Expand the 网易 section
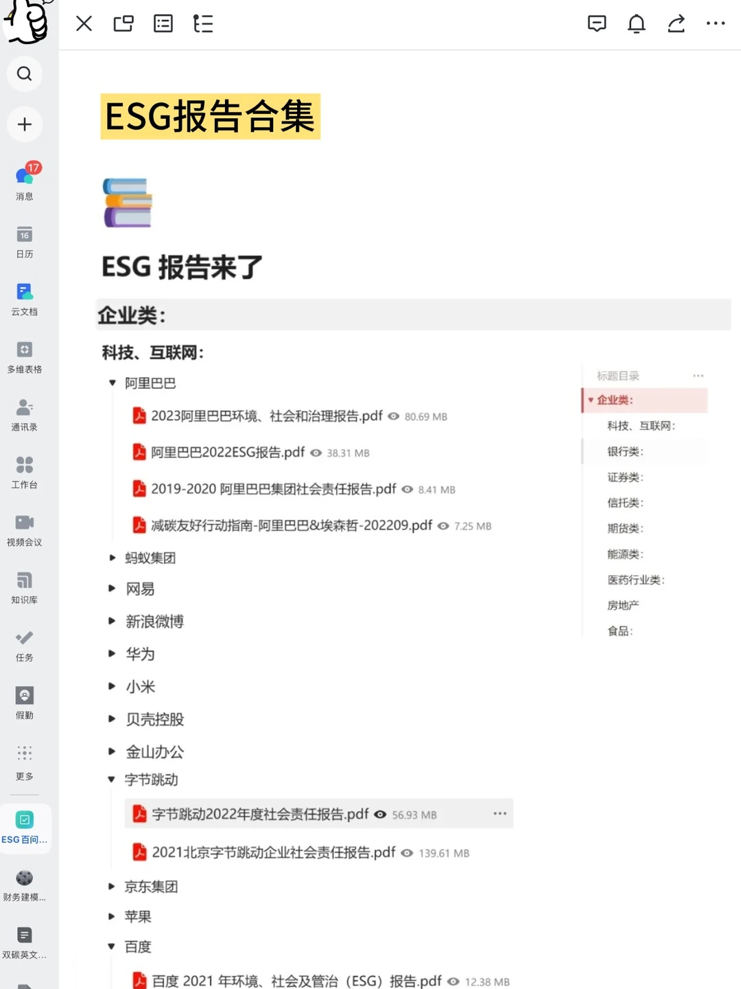741x989 pixels. coord(112,589)
